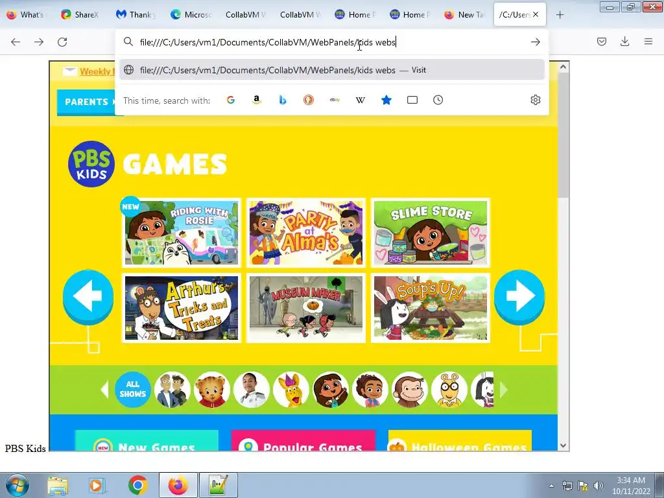Search bookmarks with the star icon
The width and height of the screenshot is (664, 498).
click(386, 100)
